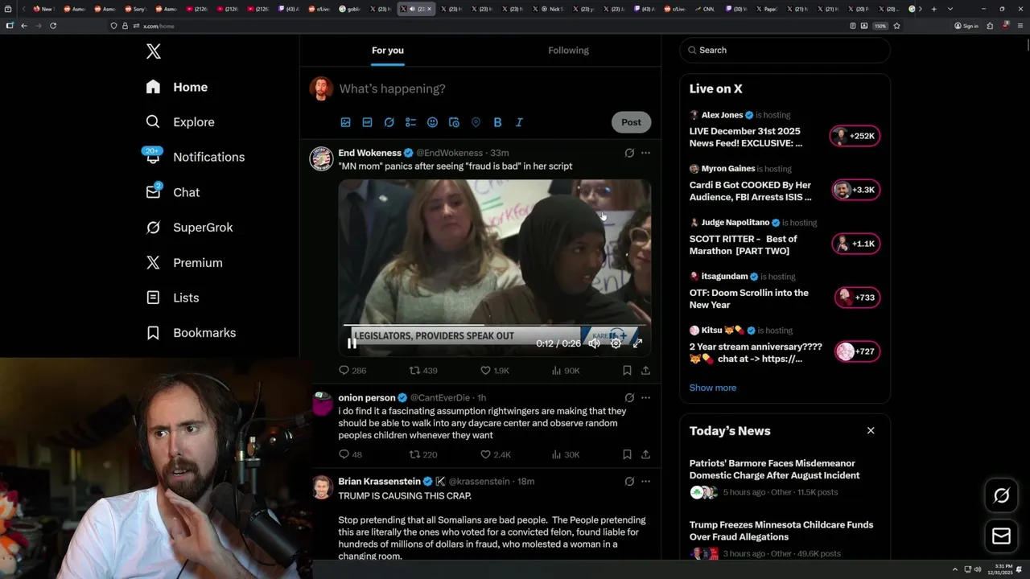Click Show more under Live on X

[x=712, y=388]
